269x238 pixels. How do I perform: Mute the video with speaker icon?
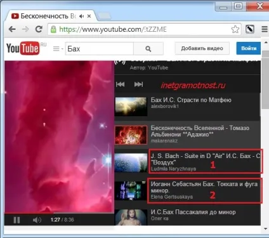[37, 220]
